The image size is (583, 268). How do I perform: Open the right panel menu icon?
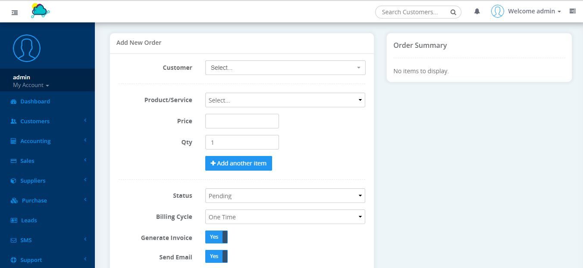tap(573, 11)
